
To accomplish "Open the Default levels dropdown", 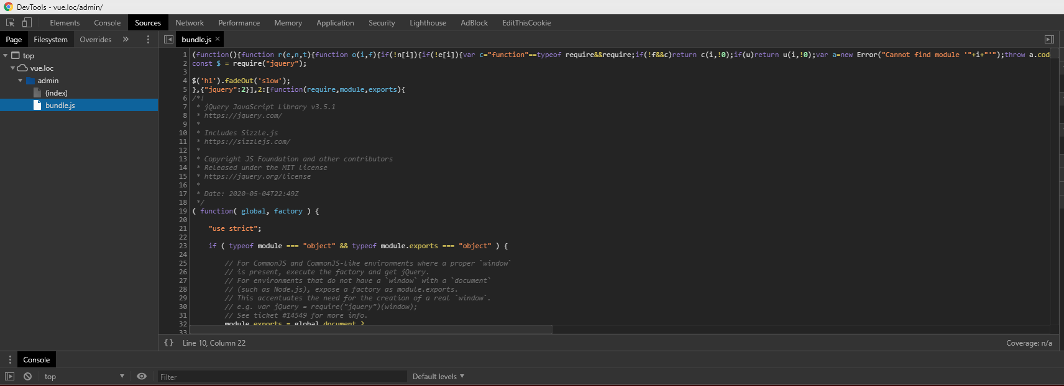I will click(438, 377).
